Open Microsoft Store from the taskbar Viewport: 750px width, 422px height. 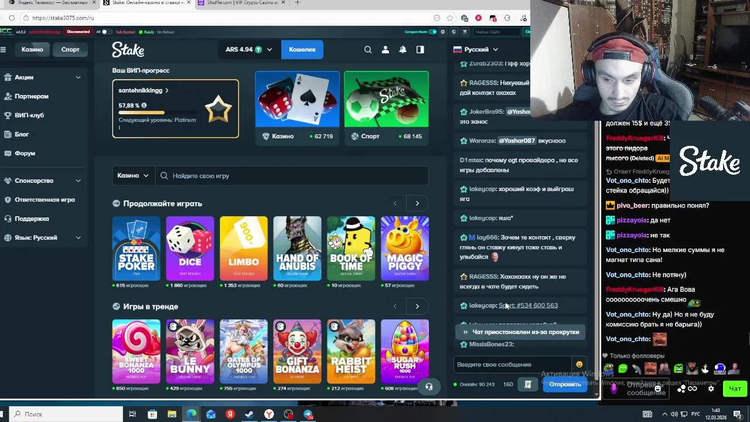152,414
